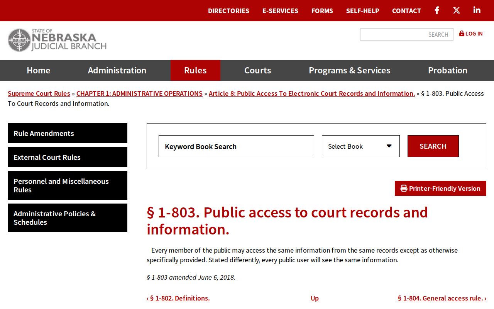Click the heading '§ 1-803. Public access to court records'
The image size is (494, 309).
coord(287,221)
